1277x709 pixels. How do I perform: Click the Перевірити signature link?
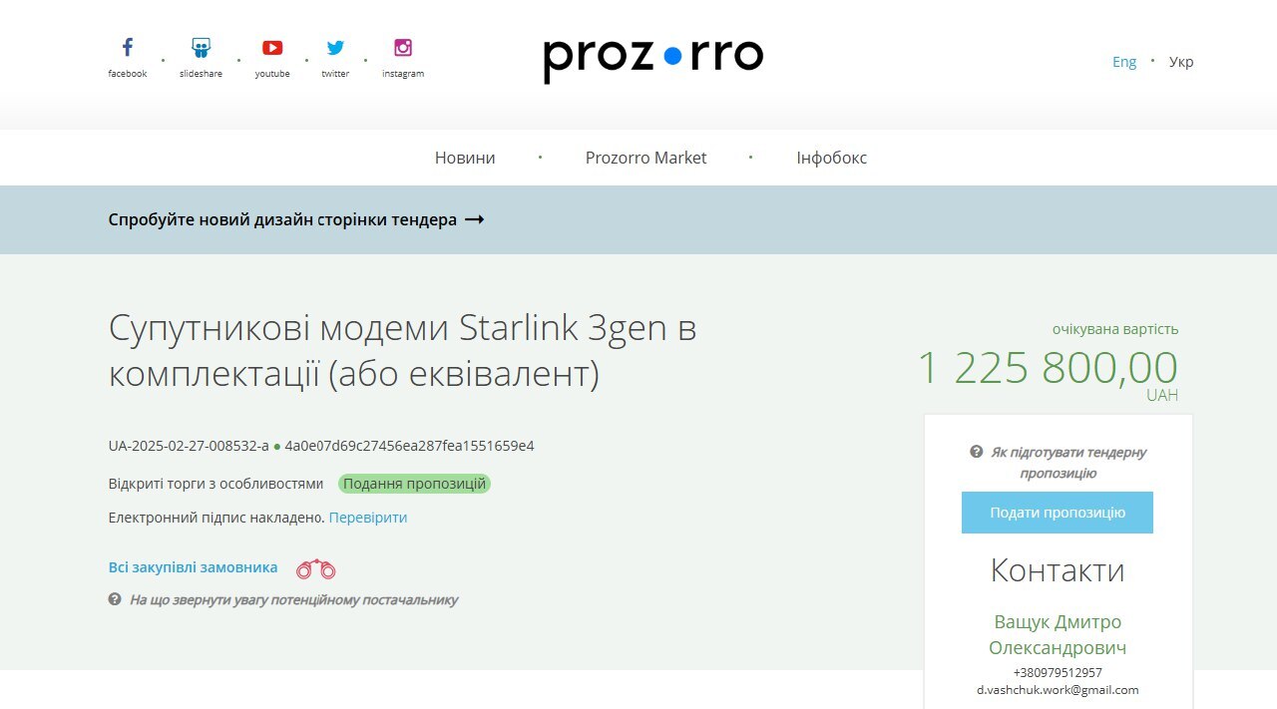[368, 518]
